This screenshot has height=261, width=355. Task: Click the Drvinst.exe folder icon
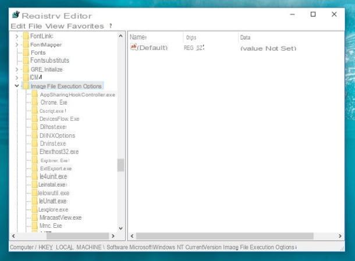coord(35,144)
